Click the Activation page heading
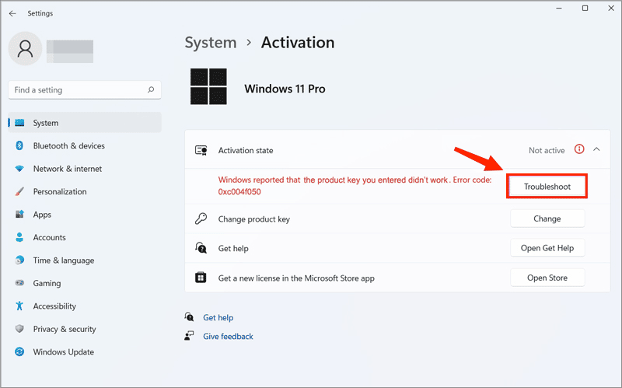This screenshot has width=622, height=388. coord(298,43)
